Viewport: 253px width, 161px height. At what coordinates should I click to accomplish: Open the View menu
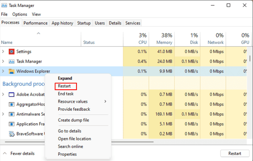pyautogui.click(x=37, y=14)
